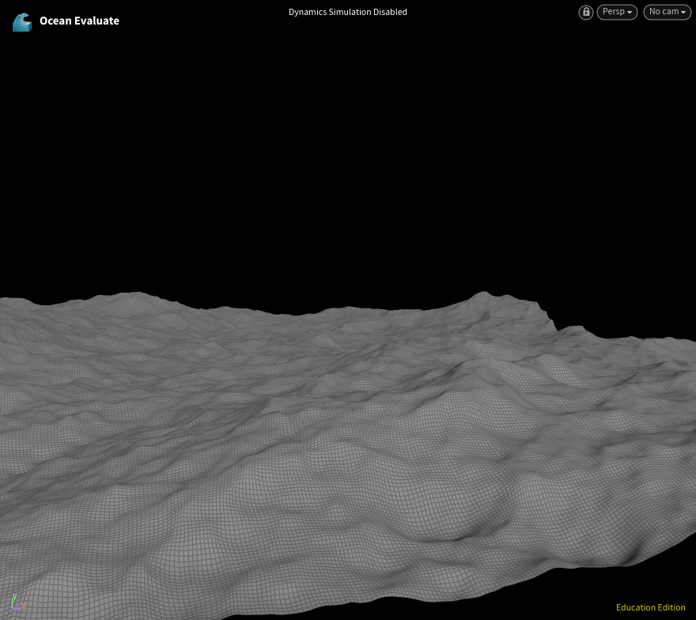
Task: Click the Ocean Evaluate wave icon
Action: point(22,22)
